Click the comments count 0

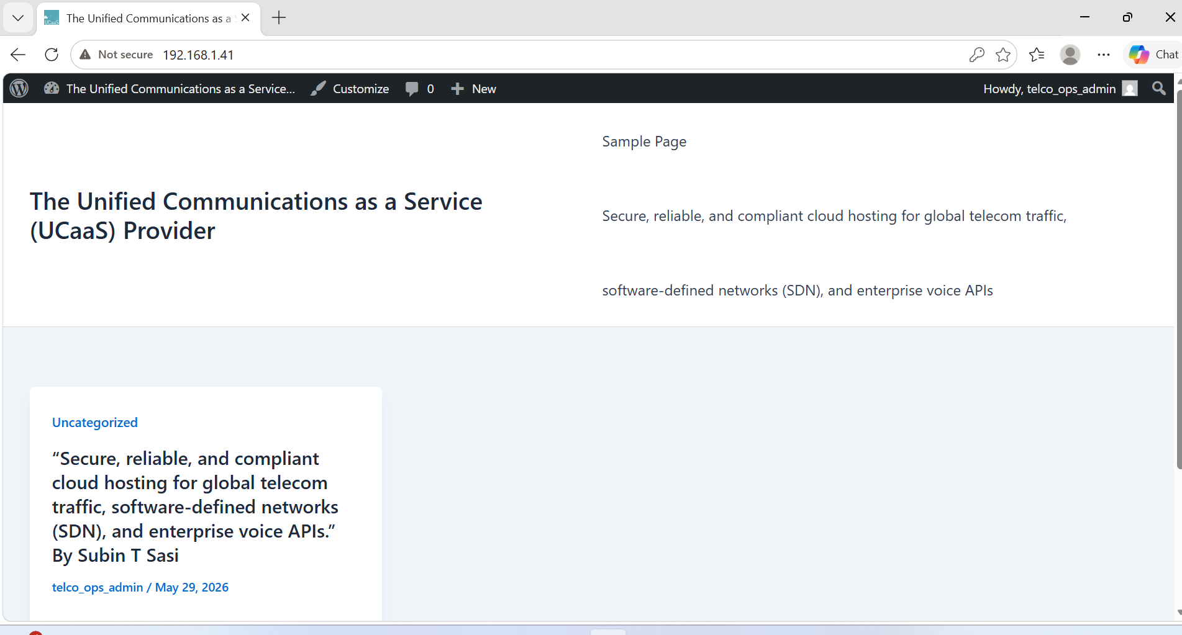coord(430,89)
